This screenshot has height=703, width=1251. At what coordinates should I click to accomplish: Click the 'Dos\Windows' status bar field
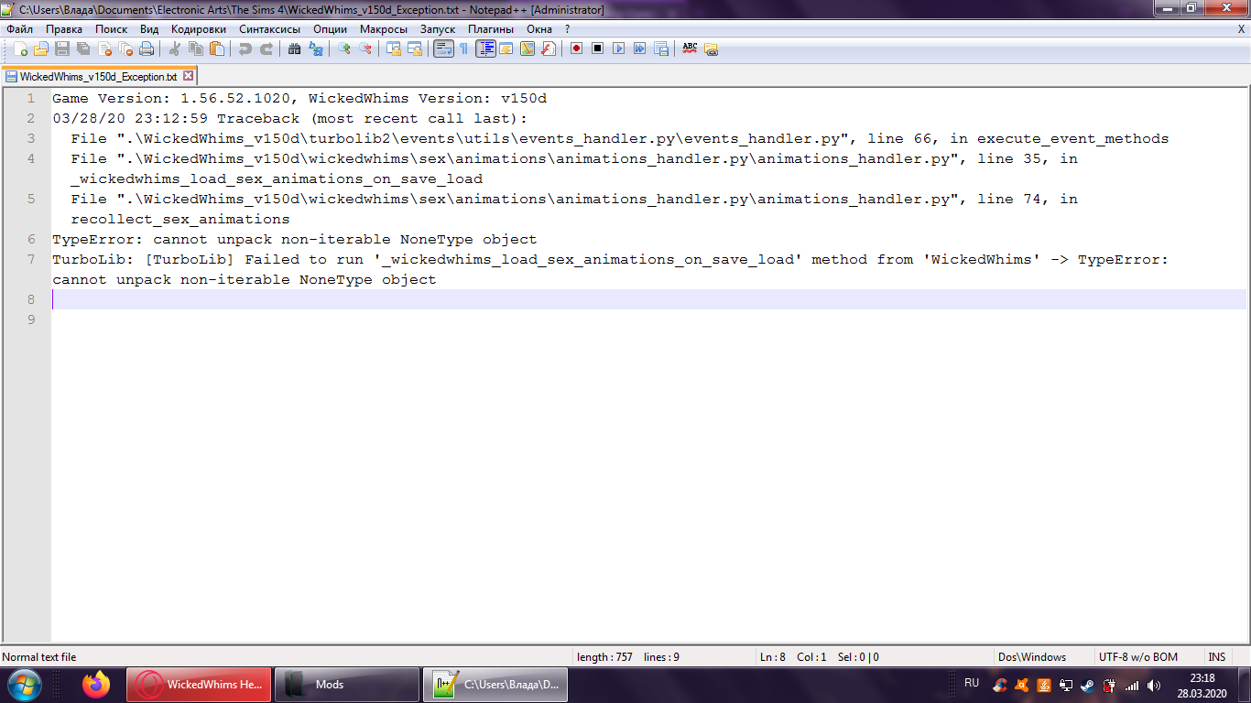1032,657
